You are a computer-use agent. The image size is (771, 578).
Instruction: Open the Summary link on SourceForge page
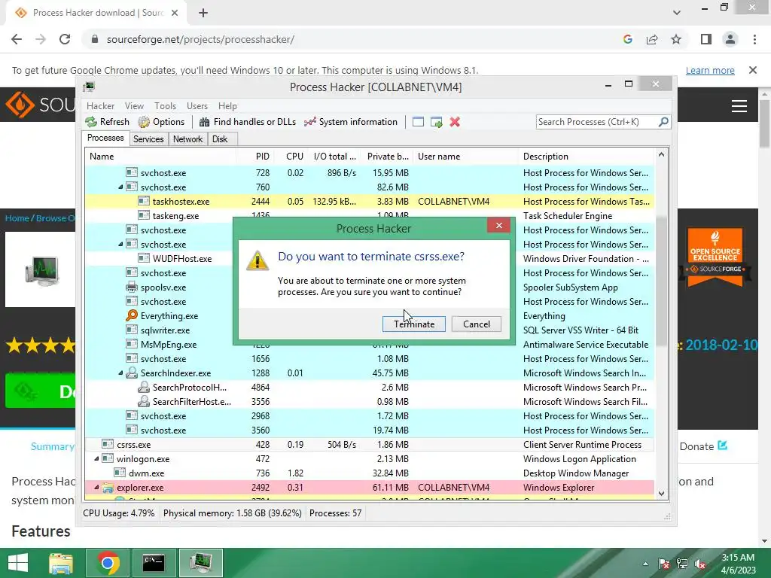click(x=52, y=446)
